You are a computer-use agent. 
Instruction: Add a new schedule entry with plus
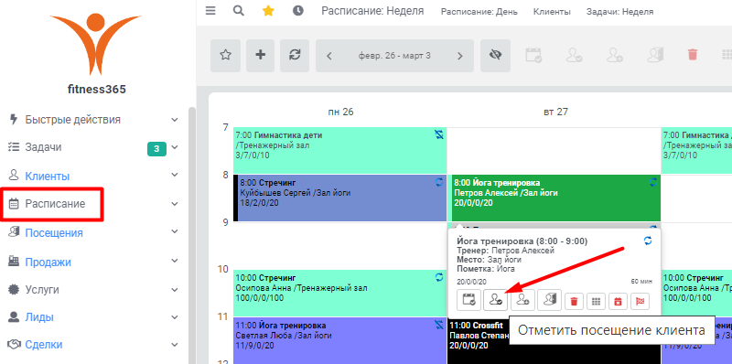coord(261,56)
